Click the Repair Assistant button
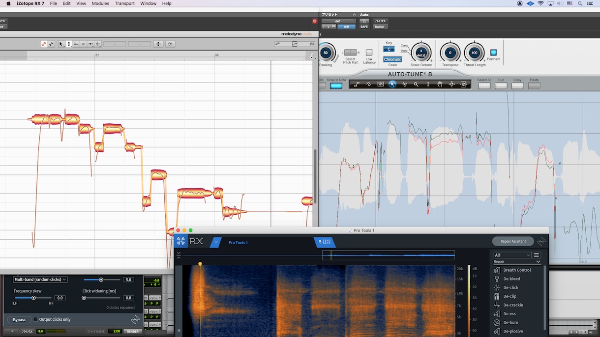 tap(513, 241)
